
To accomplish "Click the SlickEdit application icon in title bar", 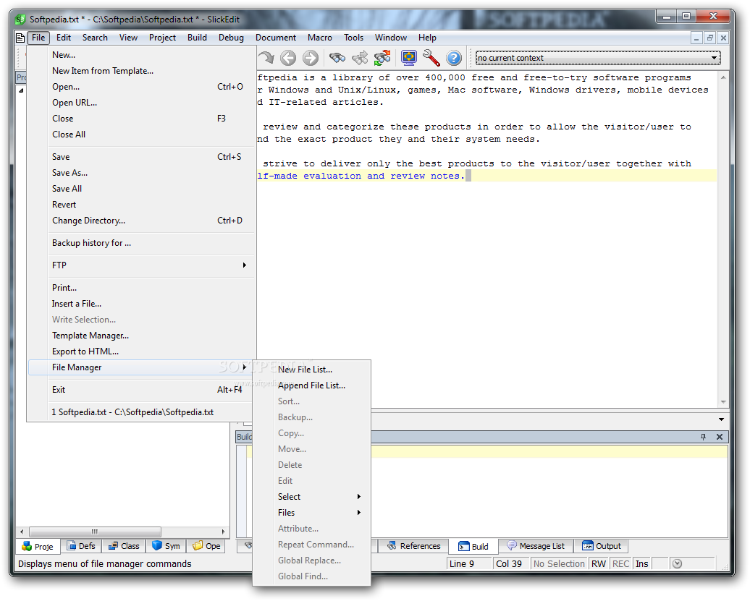I will click(x=20, y=19).
